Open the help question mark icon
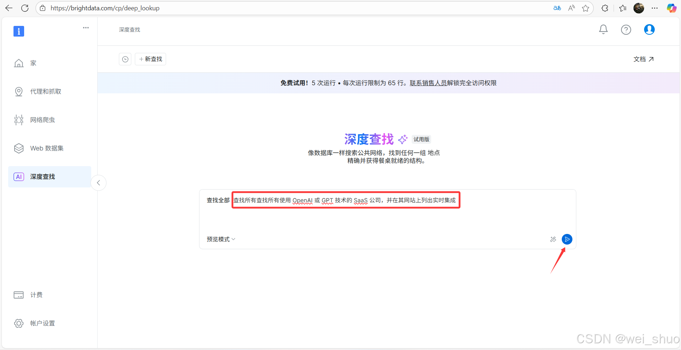Image resolution: width=681 pixels, height=350 pixels. click(x=626, y=30)
